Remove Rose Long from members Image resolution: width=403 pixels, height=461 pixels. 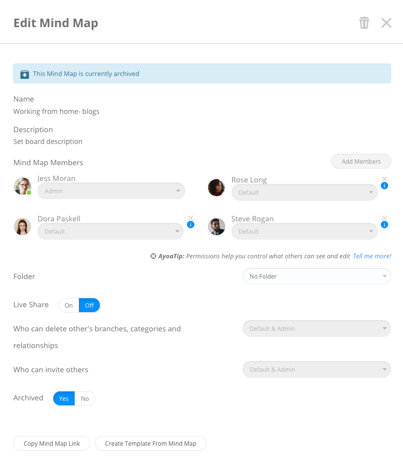384,179
